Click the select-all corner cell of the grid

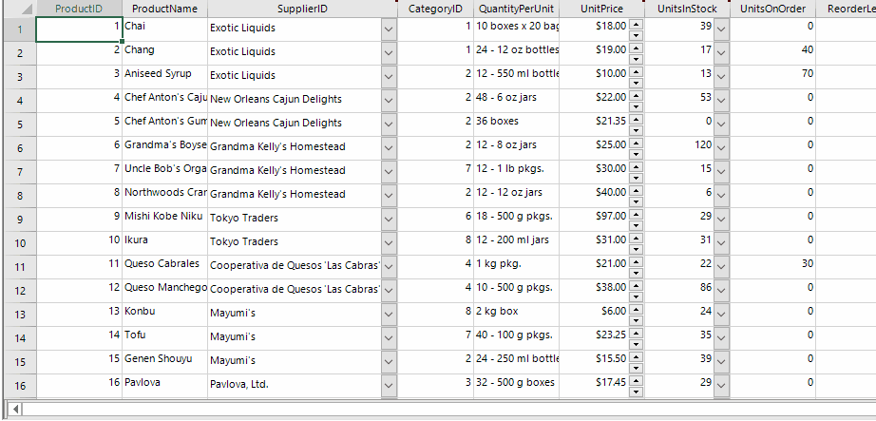point(19,9)
